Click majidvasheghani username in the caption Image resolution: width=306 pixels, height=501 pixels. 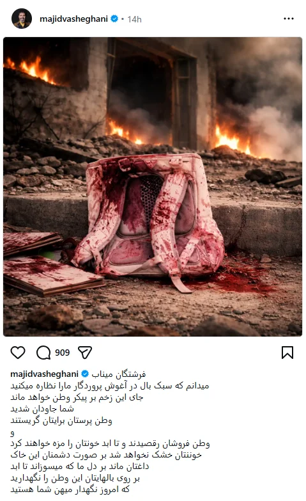(x=44, y=374)
